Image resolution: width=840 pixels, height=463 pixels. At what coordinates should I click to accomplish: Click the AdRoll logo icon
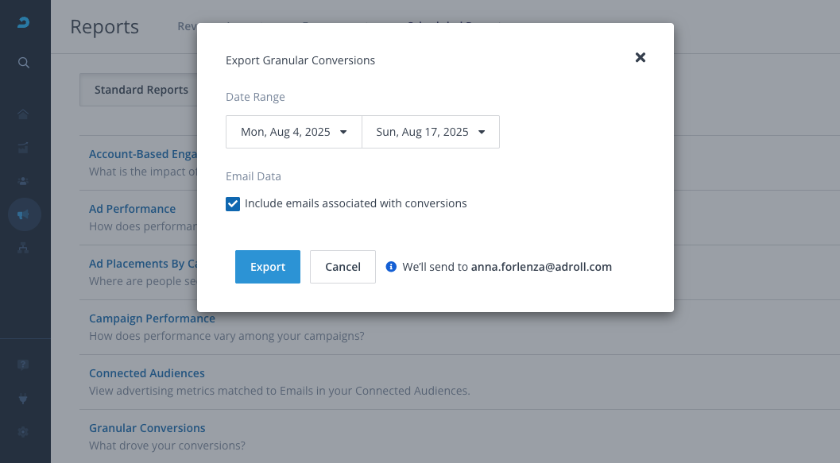24,24
